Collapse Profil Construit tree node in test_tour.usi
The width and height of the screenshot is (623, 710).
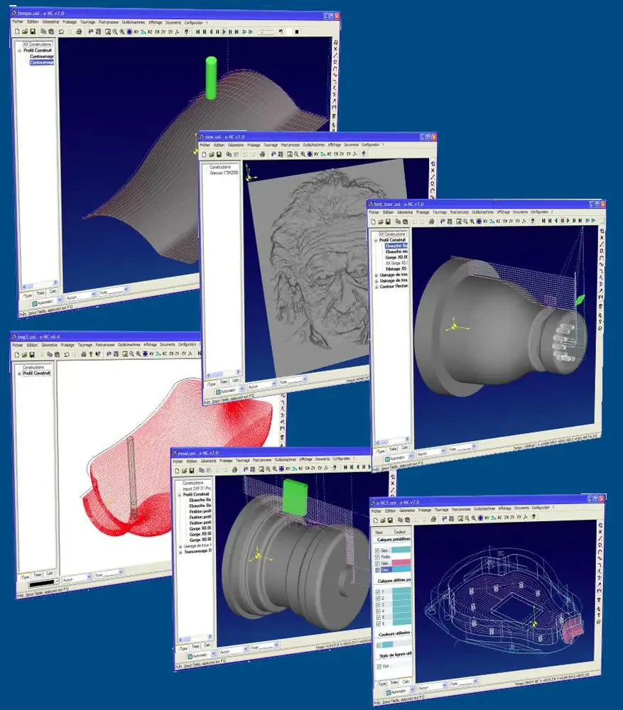point(376,240)
